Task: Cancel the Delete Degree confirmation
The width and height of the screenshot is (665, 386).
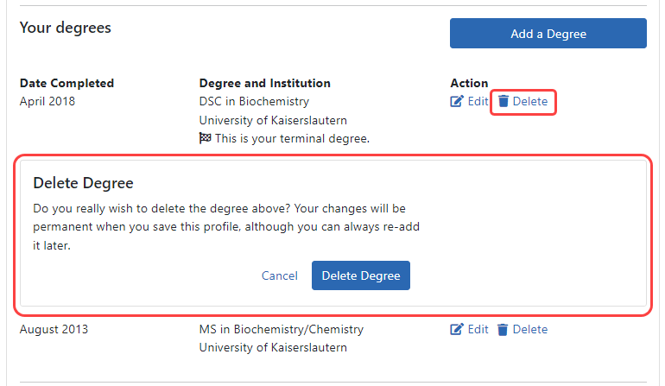Action: [279, 276]
